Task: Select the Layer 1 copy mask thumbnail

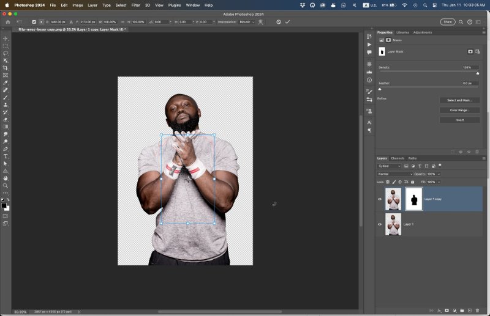Action: 414,199
